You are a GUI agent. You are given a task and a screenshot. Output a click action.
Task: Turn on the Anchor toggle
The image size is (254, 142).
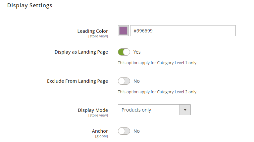tap(124, 131)
